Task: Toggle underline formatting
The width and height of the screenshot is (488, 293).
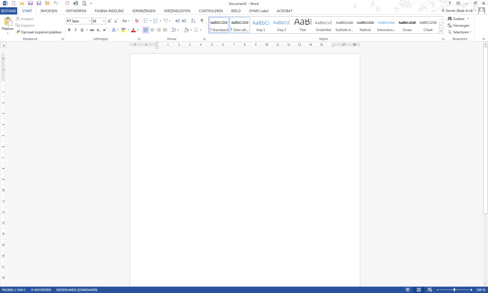Action: [x=82, y=30]
